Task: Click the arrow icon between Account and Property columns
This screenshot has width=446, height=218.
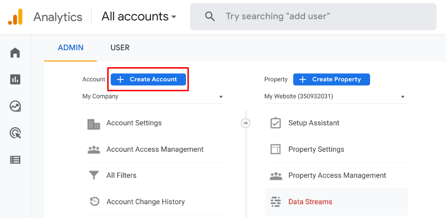Action: [245, 123]
